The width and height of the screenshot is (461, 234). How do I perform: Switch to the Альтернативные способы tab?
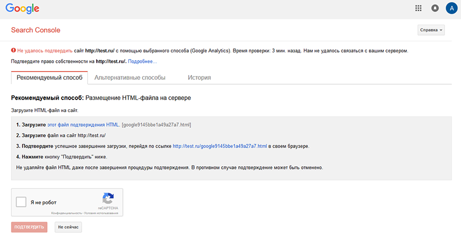pos(130,78)
